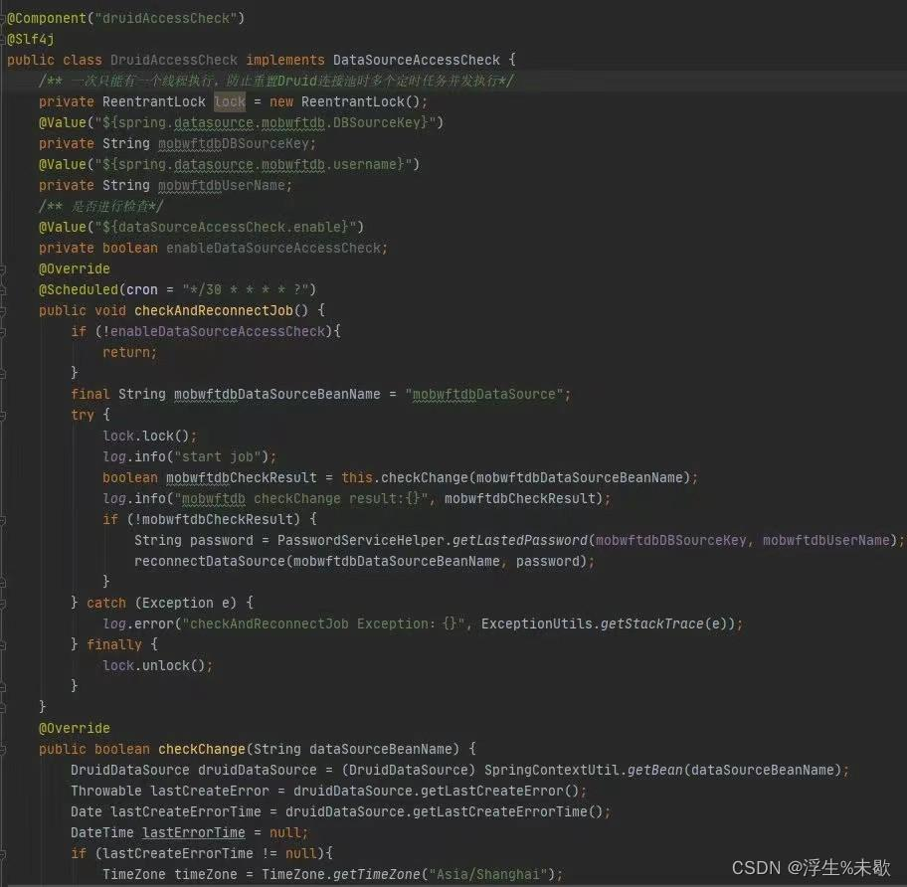The width and height of the screenshot is (907, 887).
Task: Click the implements keyword
Action: [x=285, y=60]
